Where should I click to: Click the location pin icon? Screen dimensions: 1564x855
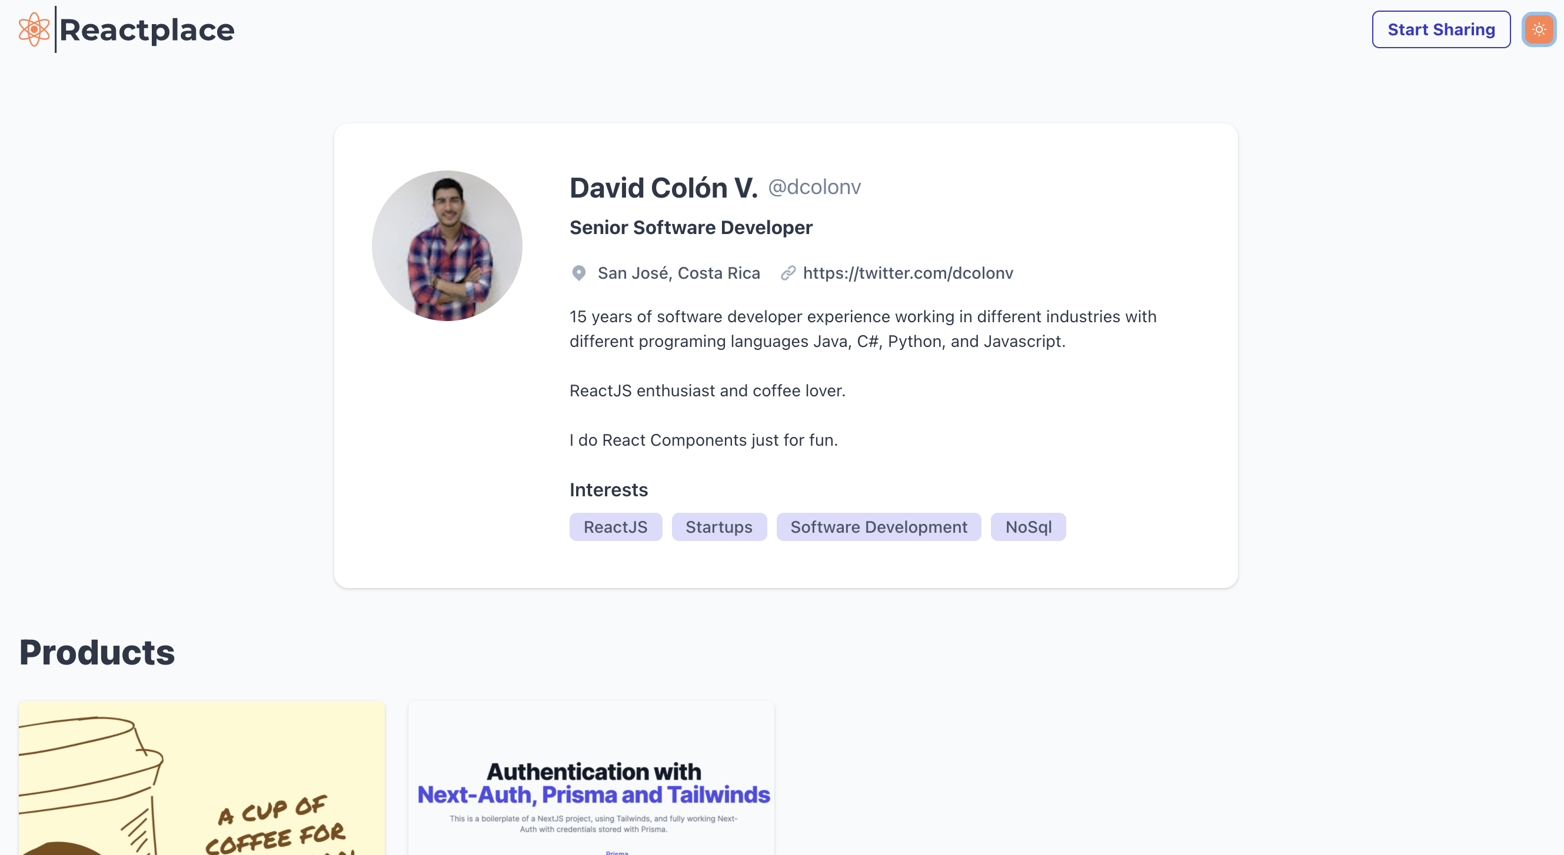click(578, 273)
